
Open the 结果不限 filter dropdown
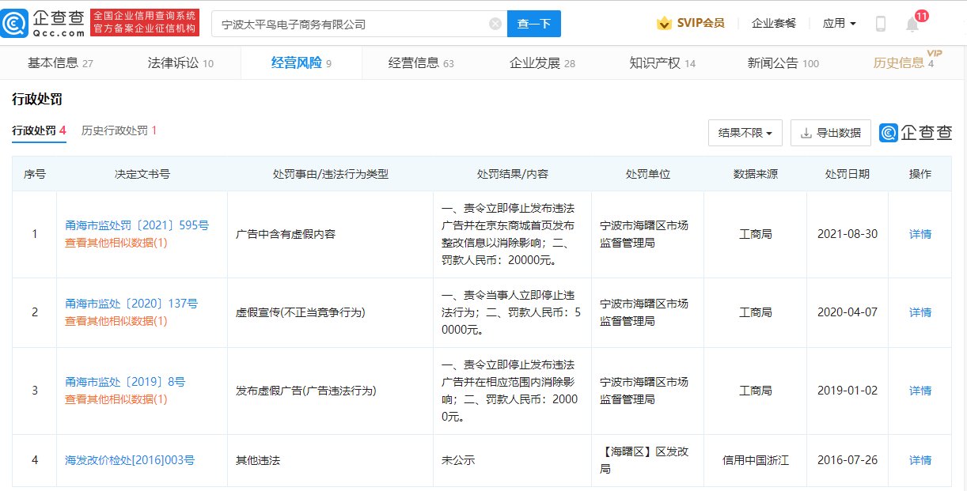[x=743, y=133]
